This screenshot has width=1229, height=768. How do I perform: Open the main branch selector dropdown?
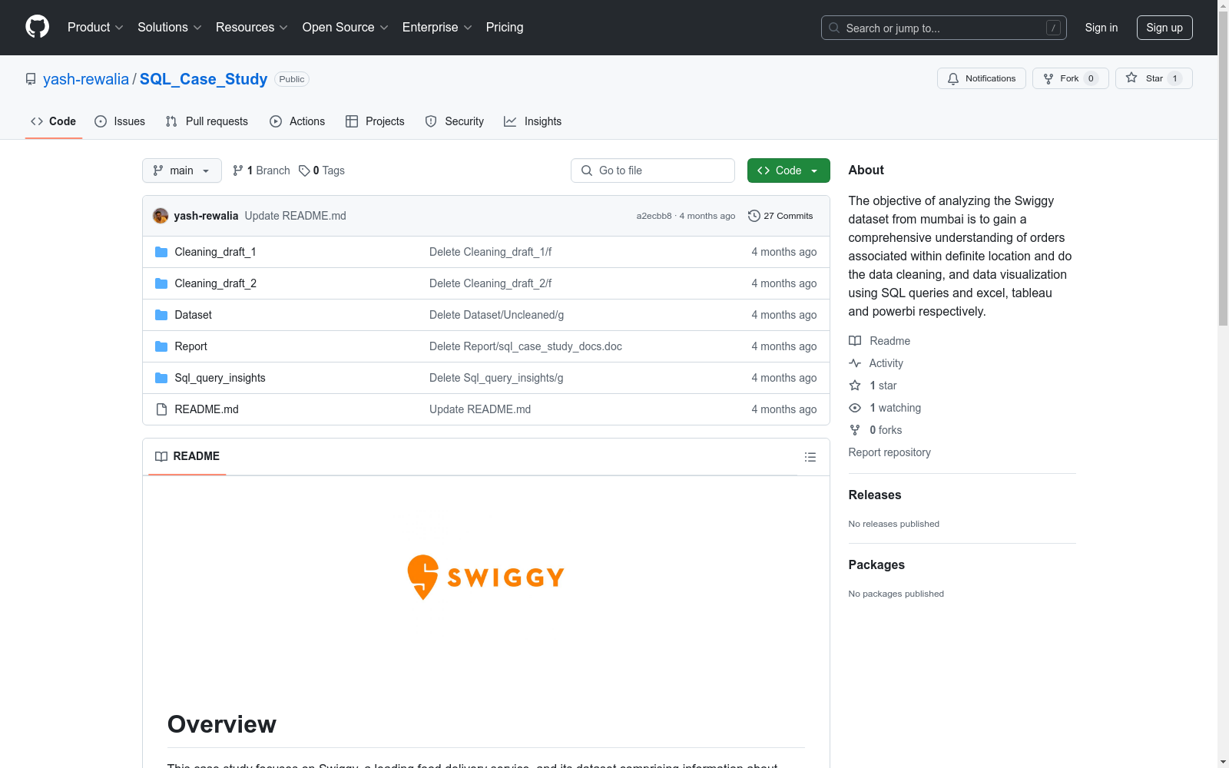tap(182, 170)
